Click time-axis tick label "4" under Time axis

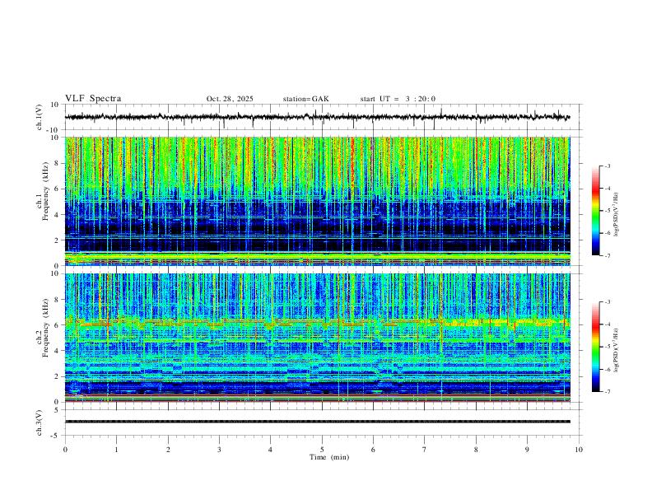pos(270,450)
